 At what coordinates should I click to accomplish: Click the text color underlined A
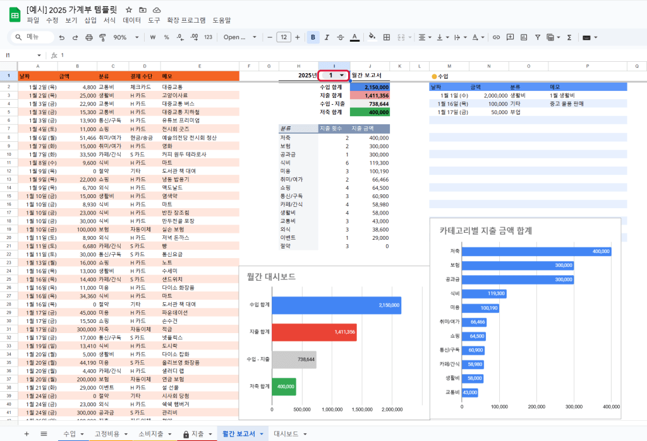click(x=354, y=37)
